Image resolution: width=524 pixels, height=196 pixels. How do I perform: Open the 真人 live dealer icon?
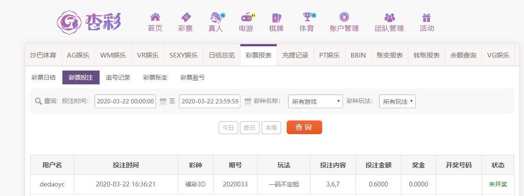pyautogui.click(x=216, y=17)
